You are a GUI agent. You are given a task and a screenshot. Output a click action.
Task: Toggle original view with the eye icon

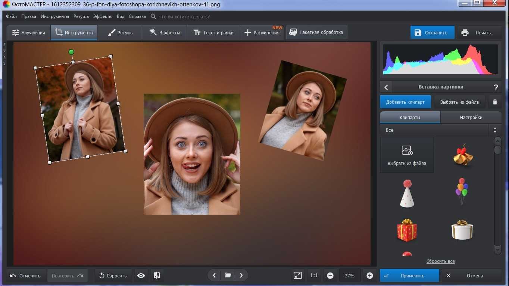click(141, 276)
